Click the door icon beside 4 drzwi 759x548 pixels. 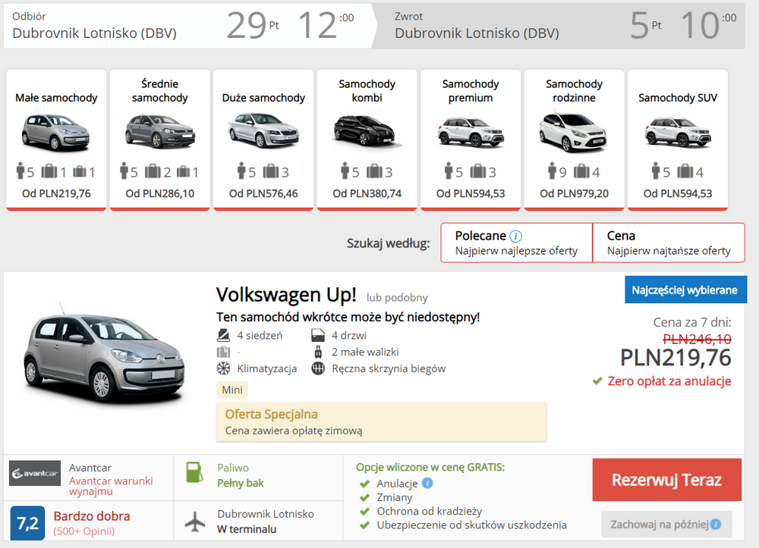pyautogui.click(x=318, y=335)
